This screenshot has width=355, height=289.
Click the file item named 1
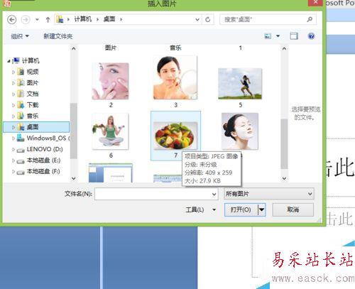pos(241,48)
